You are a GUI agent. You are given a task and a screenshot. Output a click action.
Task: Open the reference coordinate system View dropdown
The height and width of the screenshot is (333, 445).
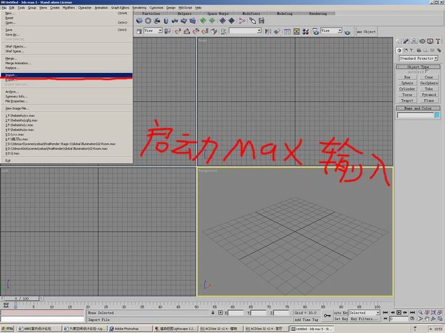click(153, 31)
